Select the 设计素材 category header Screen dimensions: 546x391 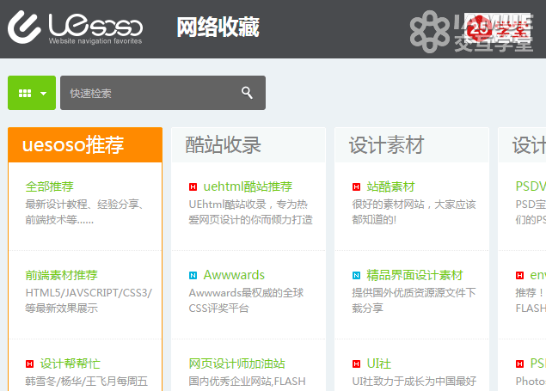[412, 144]
